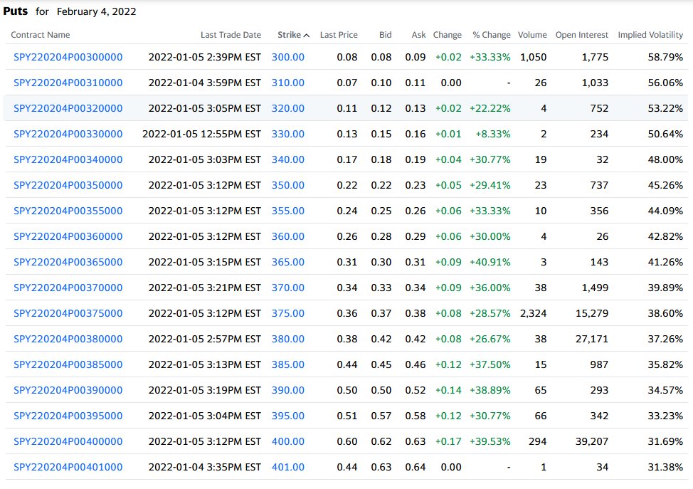Select the 385.00 strike price link
The width and height of the screenshot is (693, 489).
[287, 364]
